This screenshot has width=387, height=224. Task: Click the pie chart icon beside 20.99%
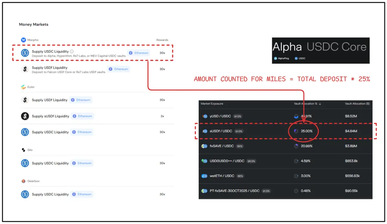coord(296,146)
